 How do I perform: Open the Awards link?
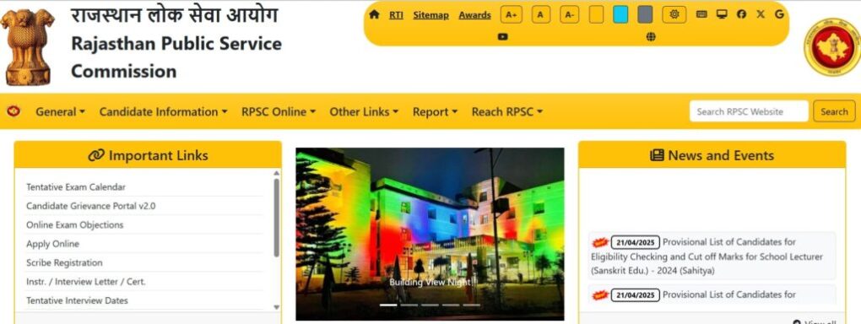tap(474, 15)
